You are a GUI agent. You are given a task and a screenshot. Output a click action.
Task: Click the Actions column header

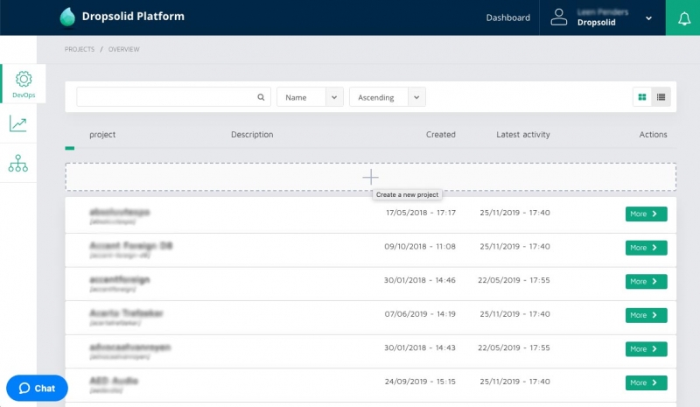[653, 135]
